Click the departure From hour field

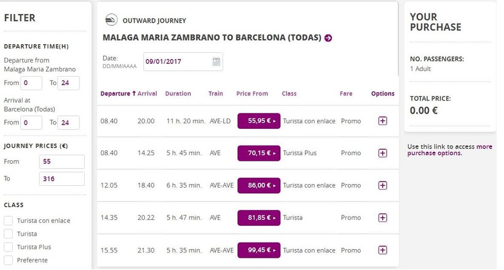31,83
